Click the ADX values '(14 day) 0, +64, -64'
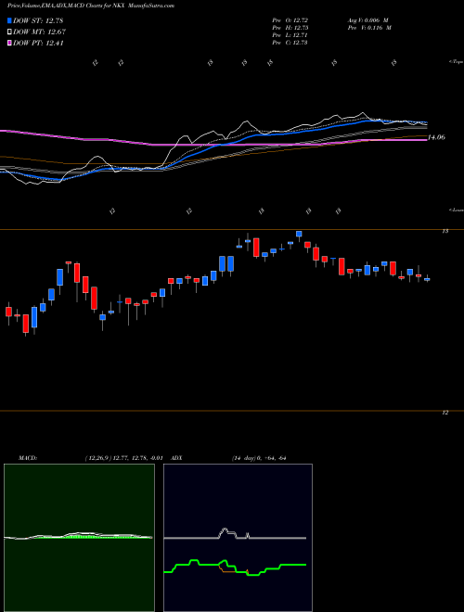This screenshot has width=464, height=612. point(259,458)
